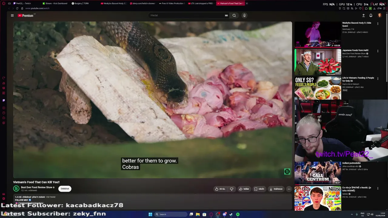Open Best Ever Food Review Show channel link
Image resolution: width=388 pixels, height=218 pixels.
coord(37,187)
